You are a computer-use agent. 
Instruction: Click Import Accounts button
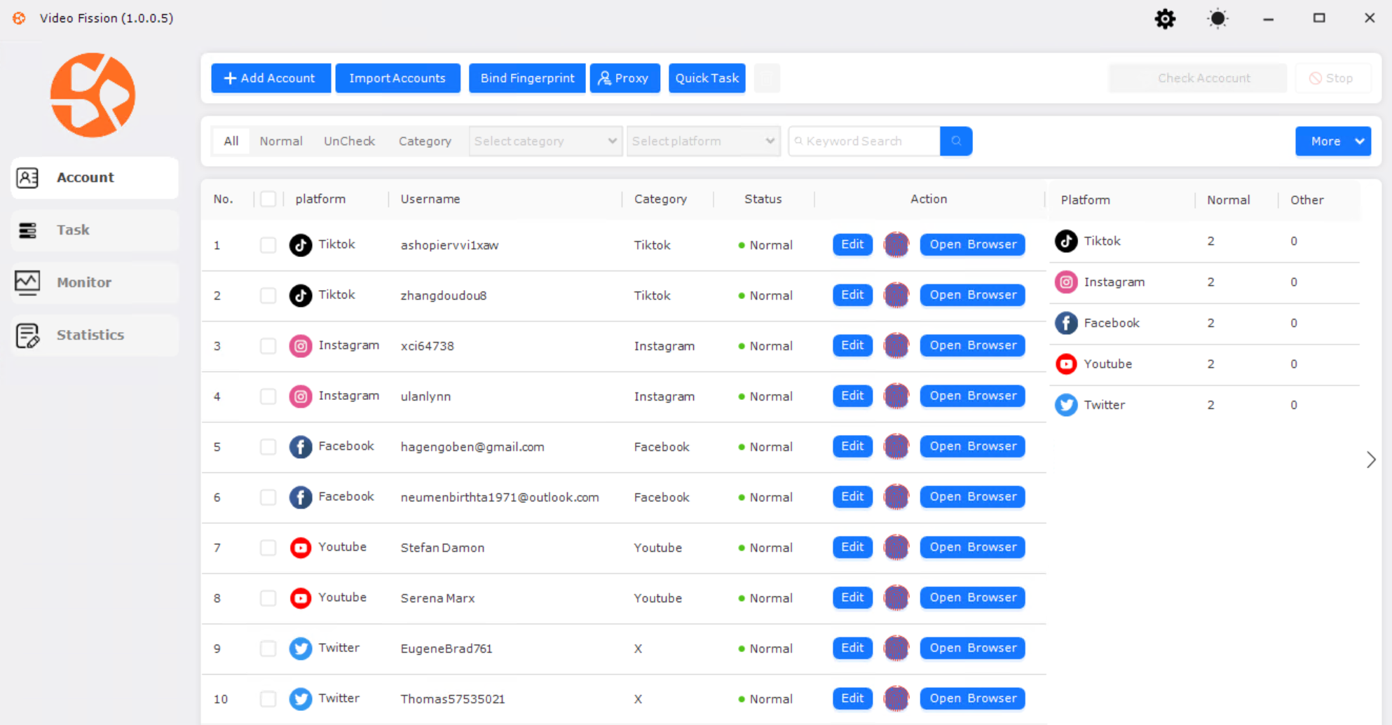point(397,78)
